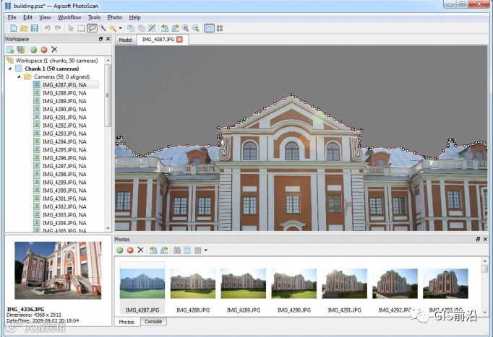
Task: Open the Tools menu
Action: pos(94,17)
